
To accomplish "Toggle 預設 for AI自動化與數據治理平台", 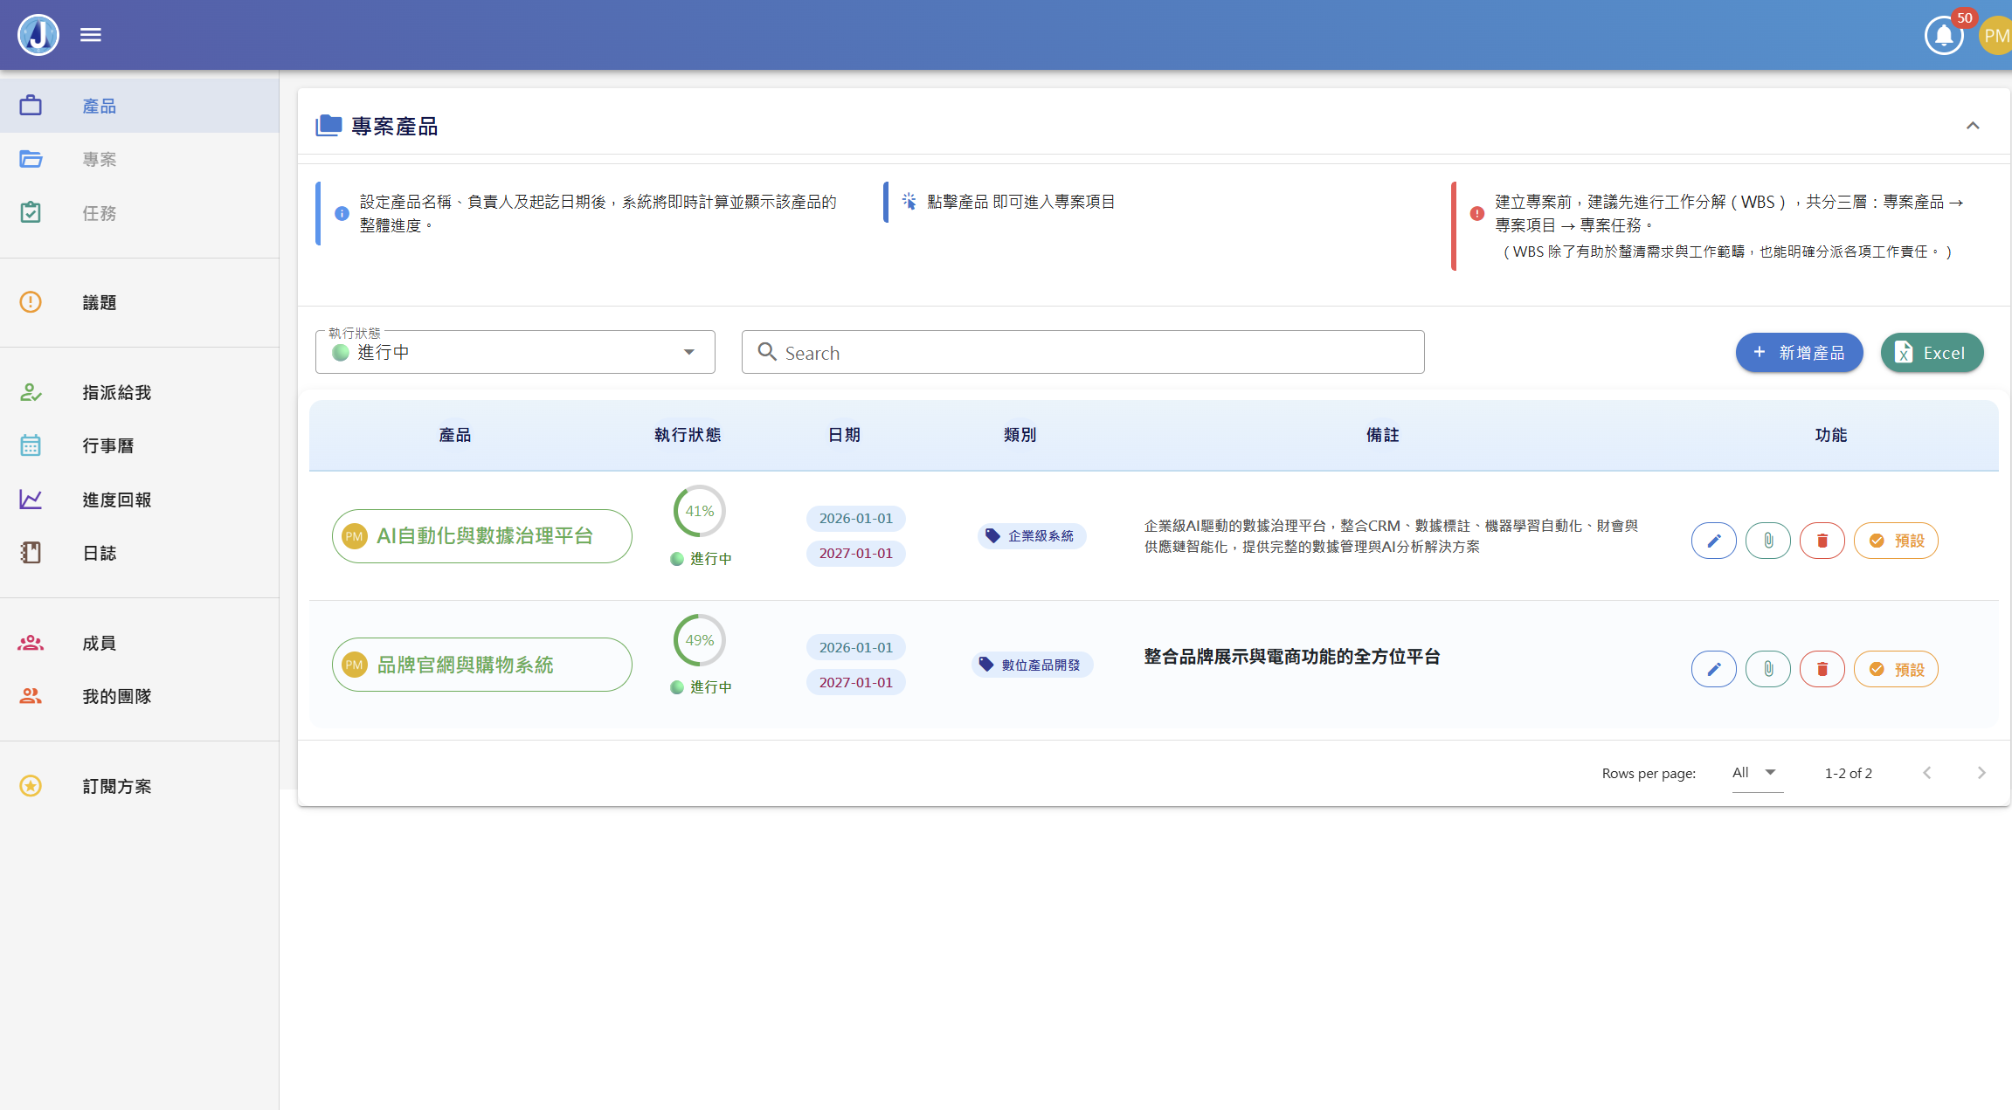I will [x=1896, y=541].
